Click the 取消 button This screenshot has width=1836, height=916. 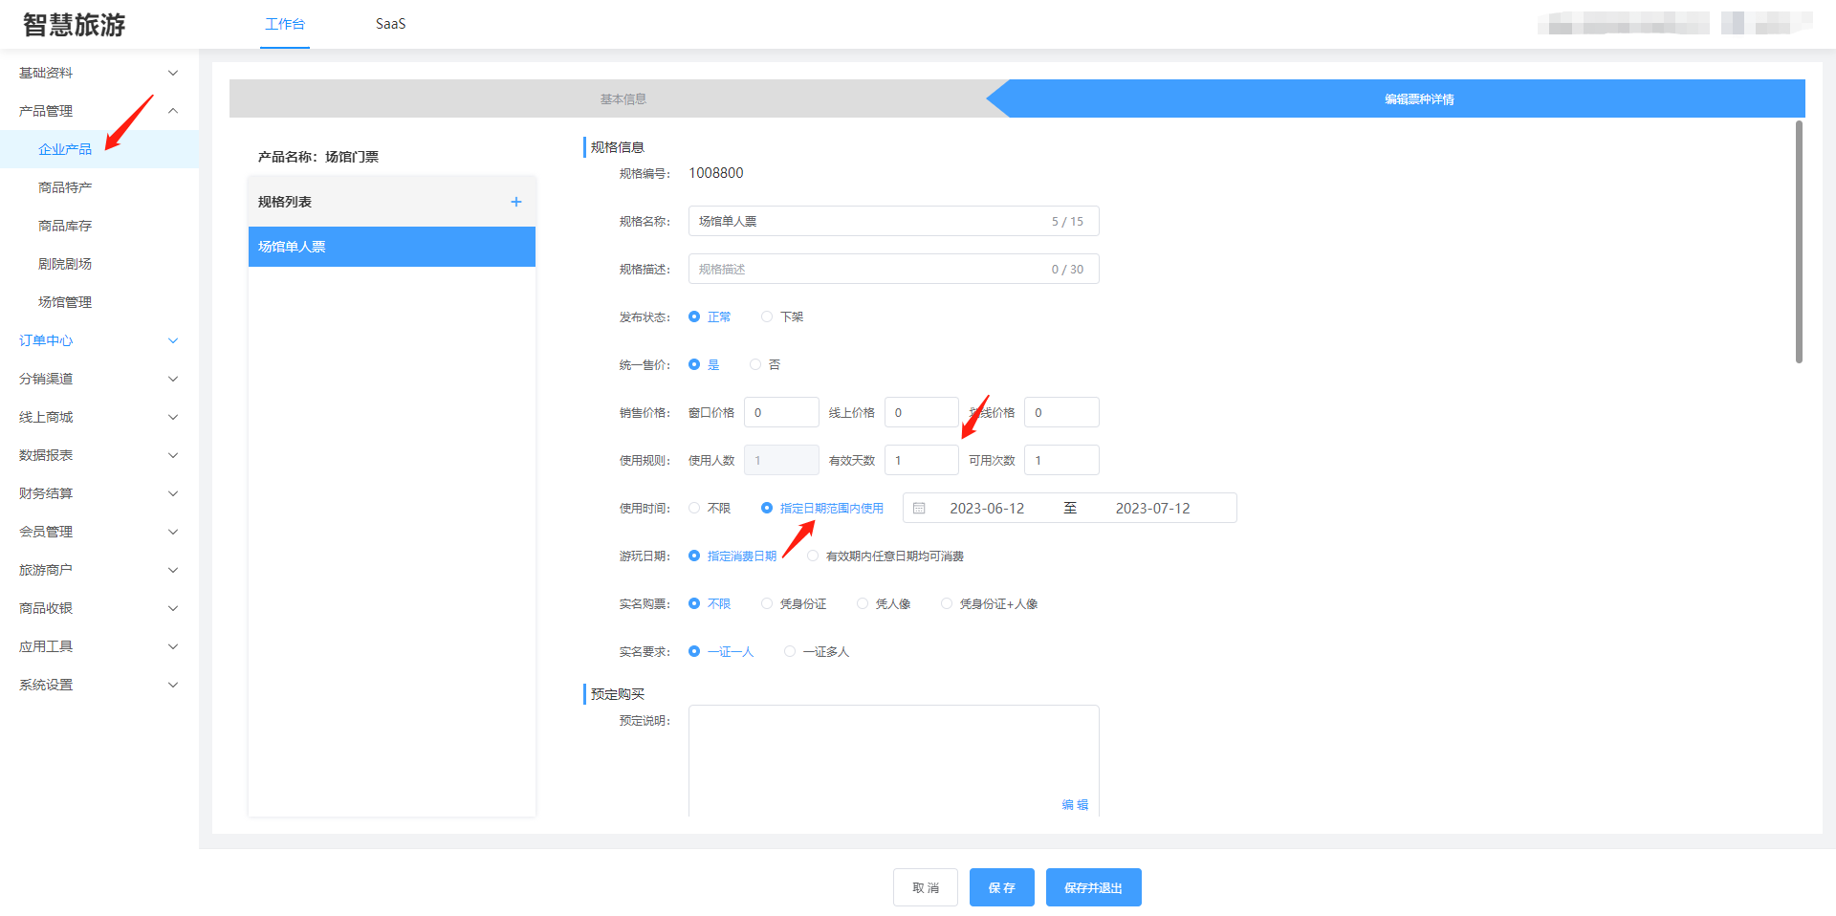925,887
